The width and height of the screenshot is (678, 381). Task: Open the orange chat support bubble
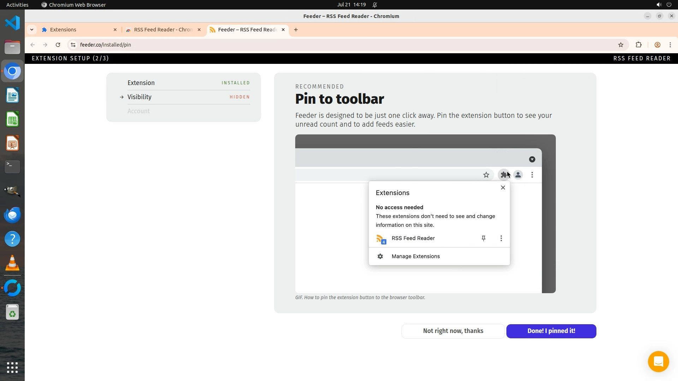click(x=658, y=362)
